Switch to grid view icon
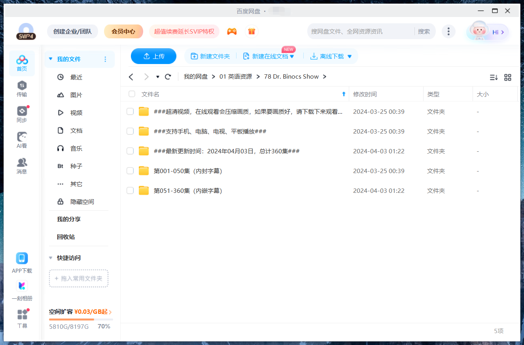 [508, 77]
